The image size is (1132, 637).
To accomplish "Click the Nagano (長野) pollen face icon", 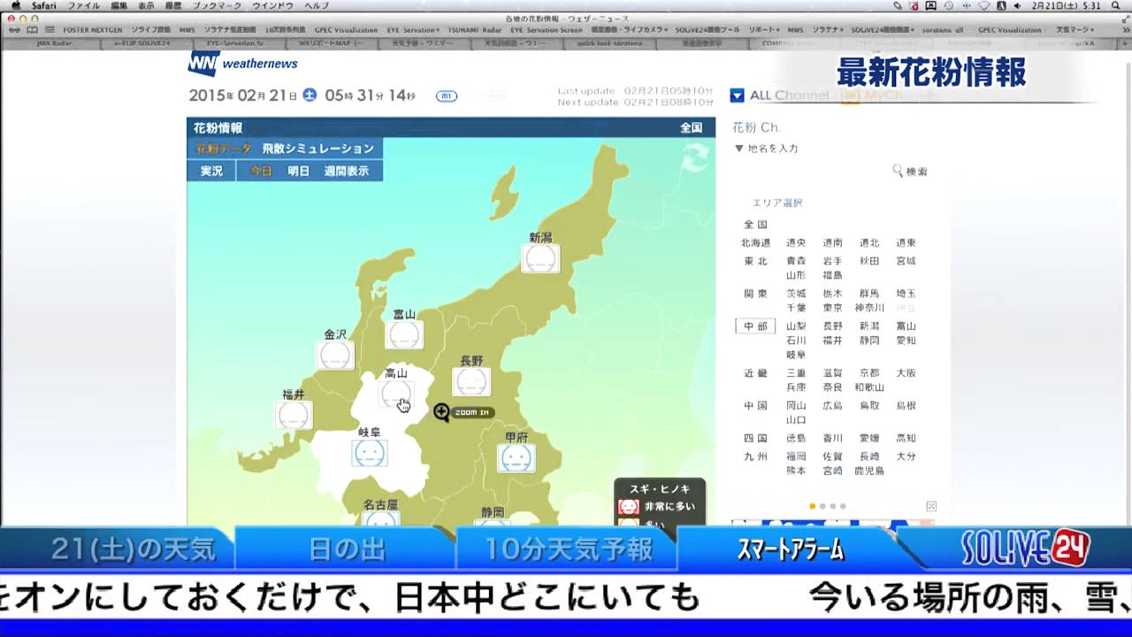I will pos(471,382).
